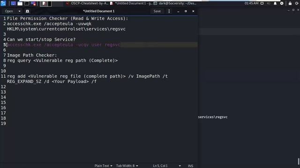
Task: Click the Open button in gedit
Action: point(9,11)
